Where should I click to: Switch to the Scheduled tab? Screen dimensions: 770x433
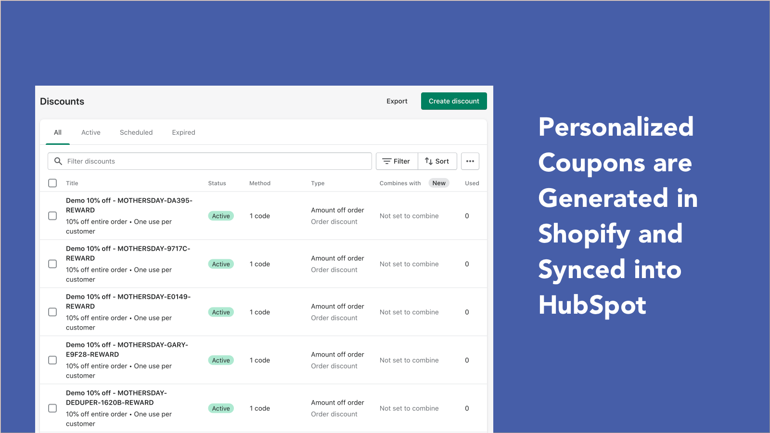coord(136,132)
